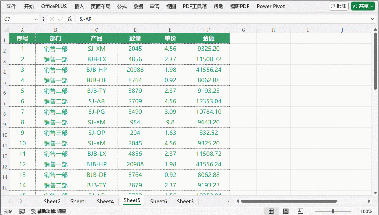Select column J header

point(342,30)
